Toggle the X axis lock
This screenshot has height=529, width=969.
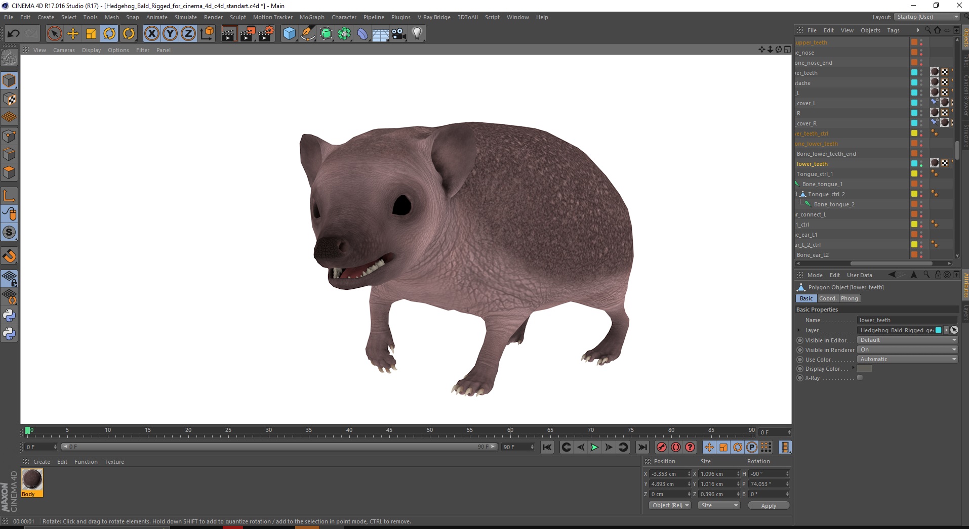[x=151, y=34]
